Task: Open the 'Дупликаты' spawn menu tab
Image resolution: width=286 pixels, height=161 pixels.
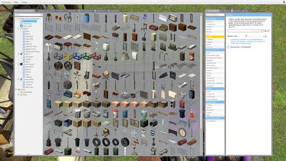Action: coord(100,11)
